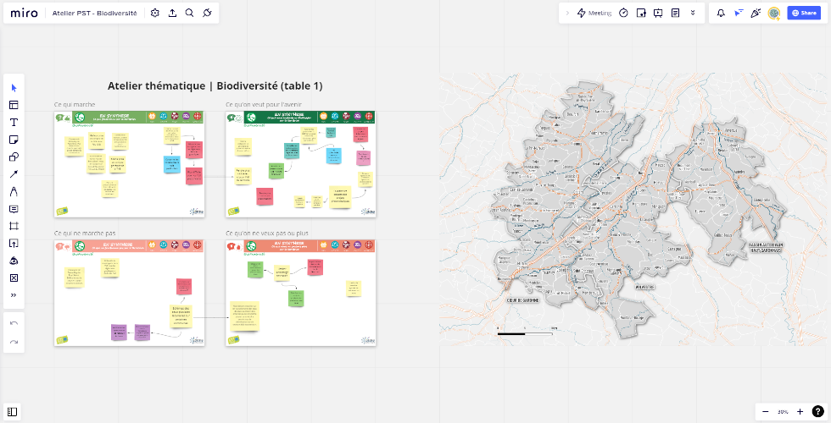The image size is (831, 423).
Task: Click BASSIN AUTERIVAIN map label
Action: [765, 245]
